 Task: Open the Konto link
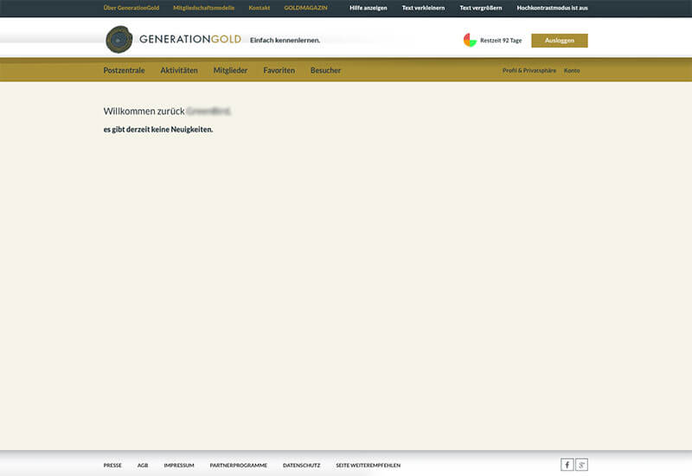click(x=572, y=70)
